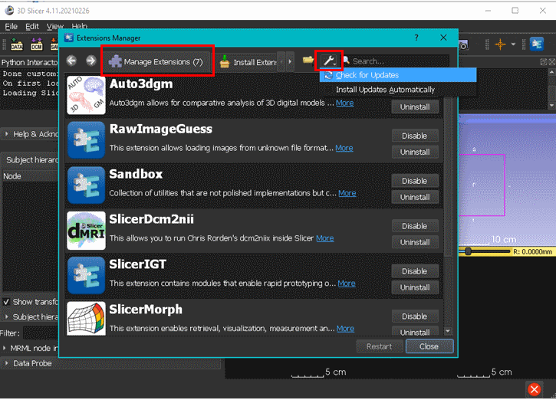556x400 pixels.
Task: Open the Edit menu
Action: point(32,26)
